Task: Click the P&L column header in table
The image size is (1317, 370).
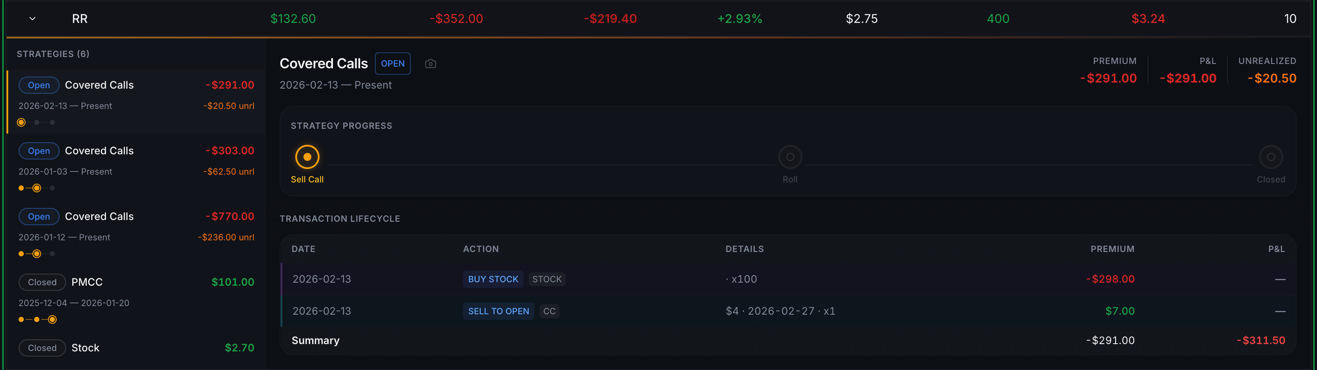Action: [x=1276, y=249]
